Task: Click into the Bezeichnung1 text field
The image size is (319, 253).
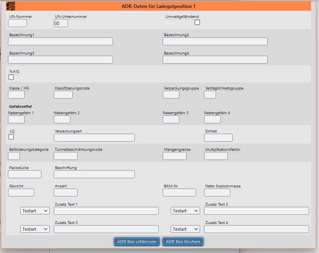Action: click(x=60, y=41)
